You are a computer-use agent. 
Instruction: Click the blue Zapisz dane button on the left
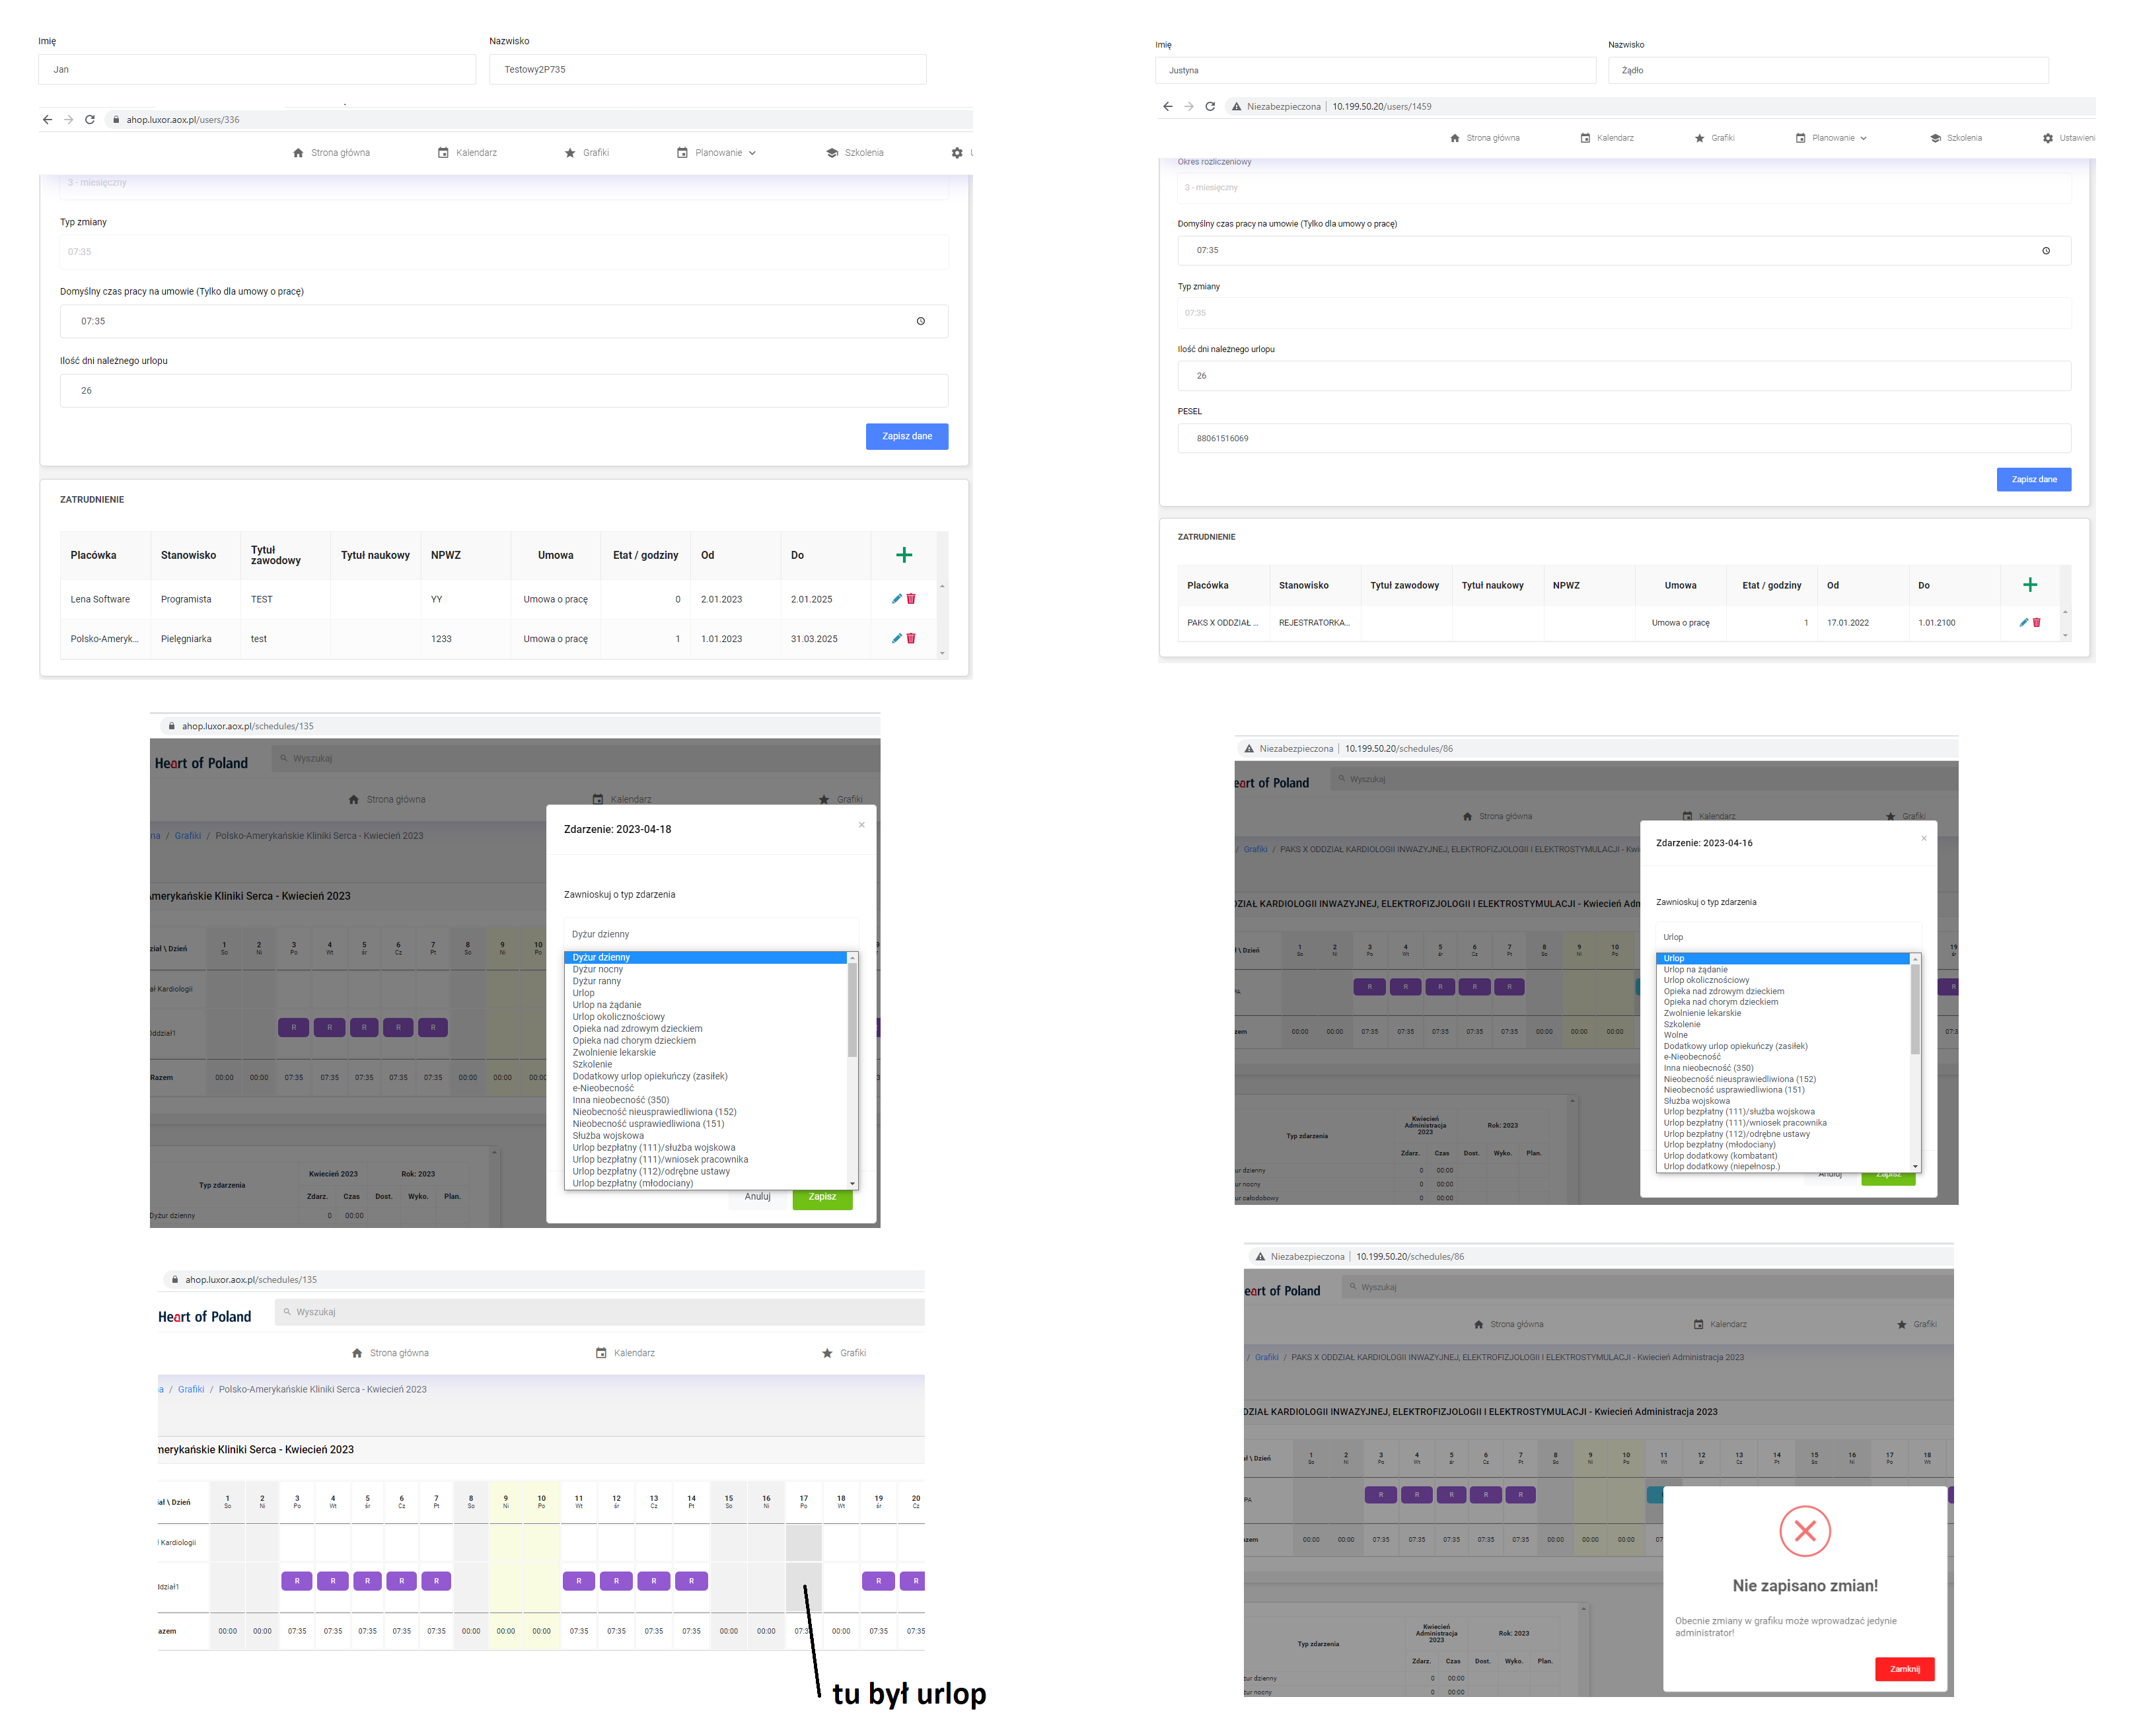[x=906, y=436]
